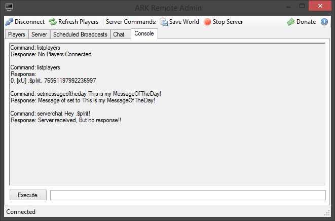Click the player line with ID 76561197992236997
This screenshot has width=335, height=221.
coord(53,81)
